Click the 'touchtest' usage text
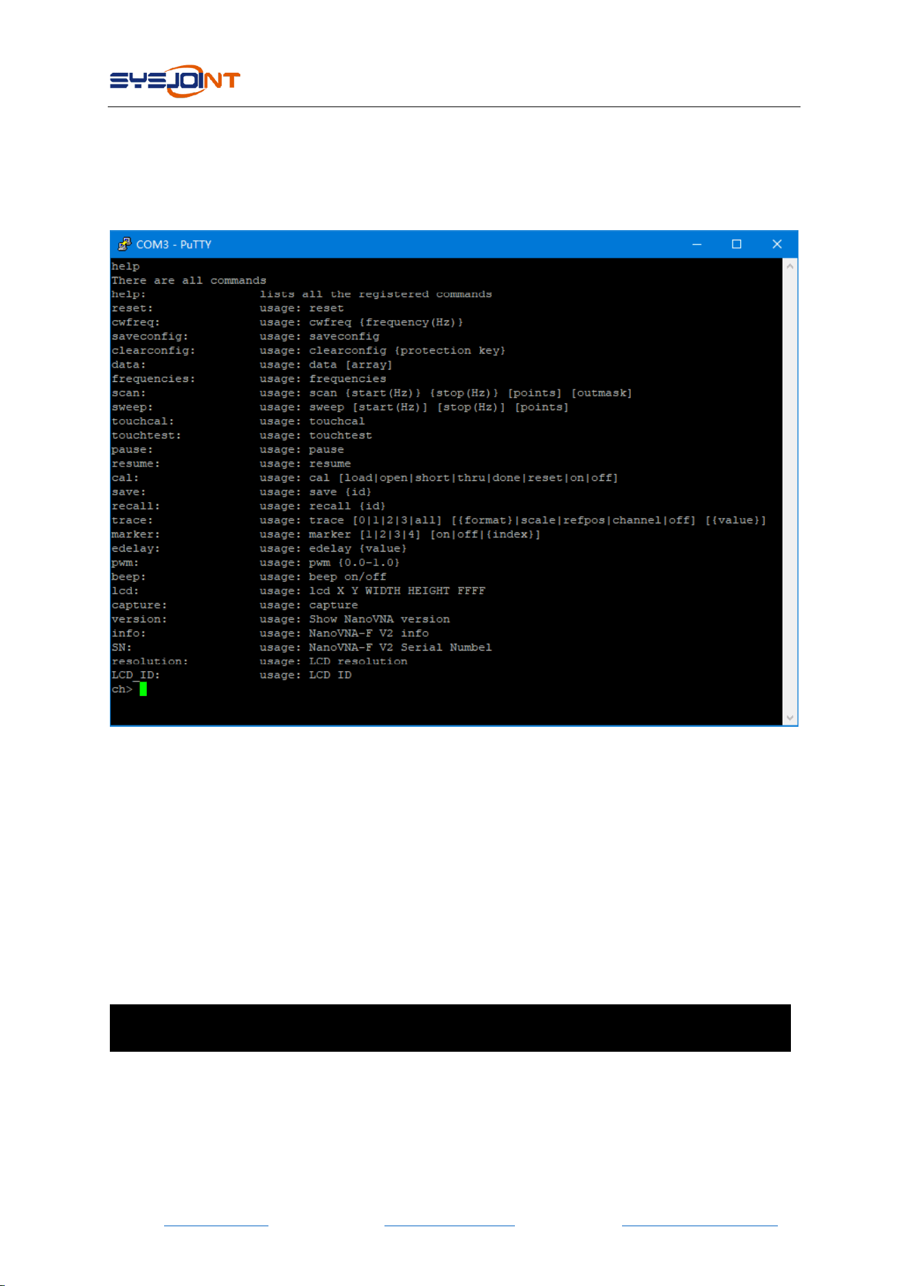The width and height of the screenshot is (909, 1286). [x=341, y=436]
